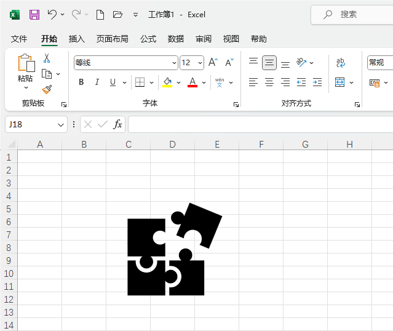Increase font size icon
This screenshot has width=393, height=331.
pos(213,62)
